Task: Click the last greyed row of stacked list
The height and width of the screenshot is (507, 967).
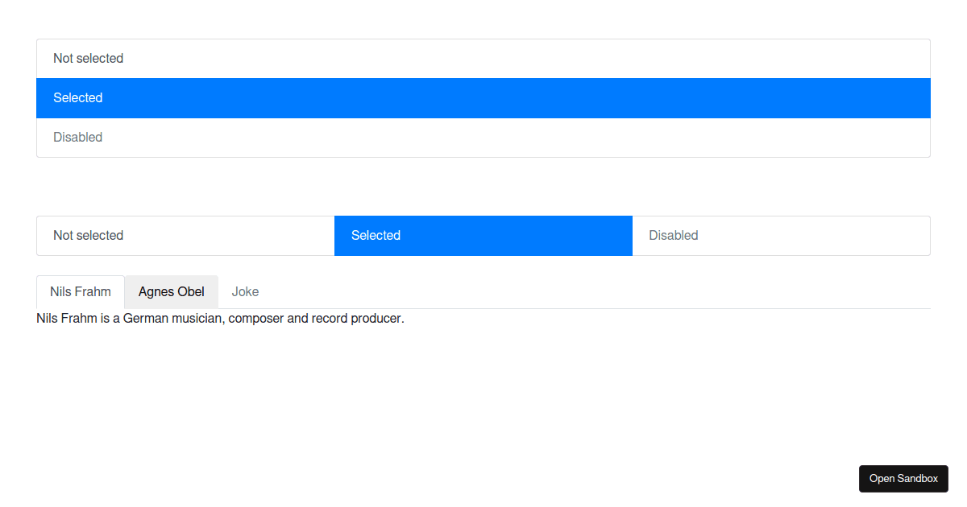Action: coord(483,138)
